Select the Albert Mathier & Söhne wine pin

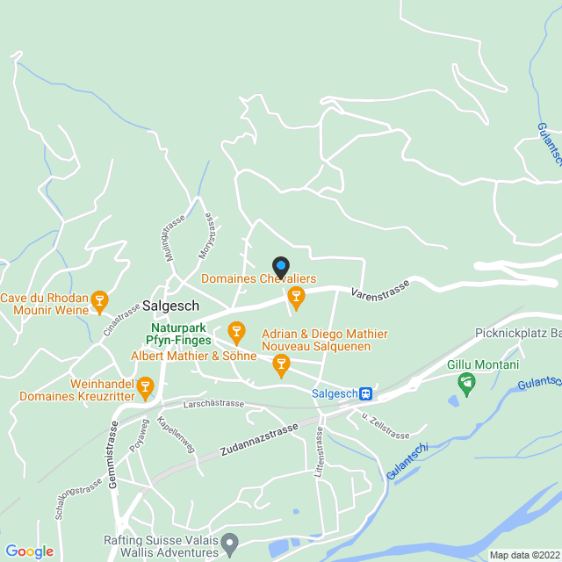tap(236, 334)
